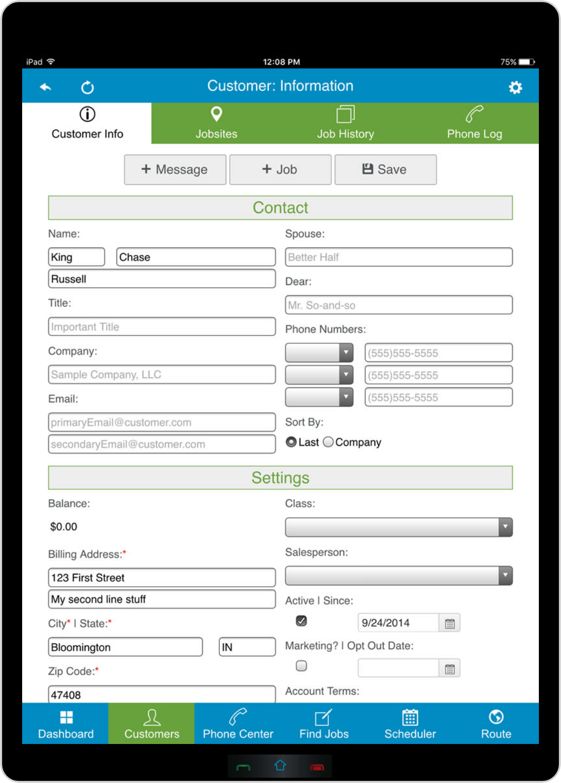561x783 pixels.
Task: Click the 123 First Street address field
Action: 162,577
